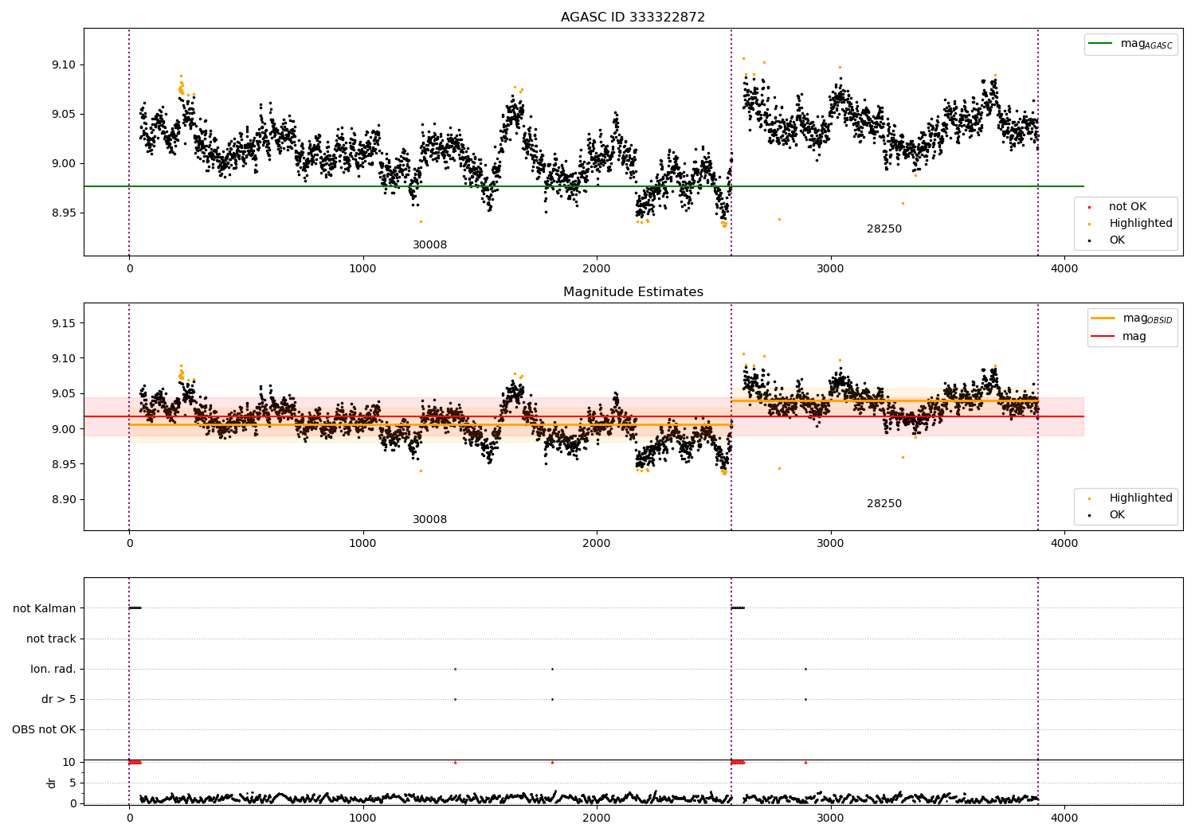This screenshot has width=1195, height=836.
Task: Click the 'AGASC ID 333322872' plot title
Action: point(633,17)
